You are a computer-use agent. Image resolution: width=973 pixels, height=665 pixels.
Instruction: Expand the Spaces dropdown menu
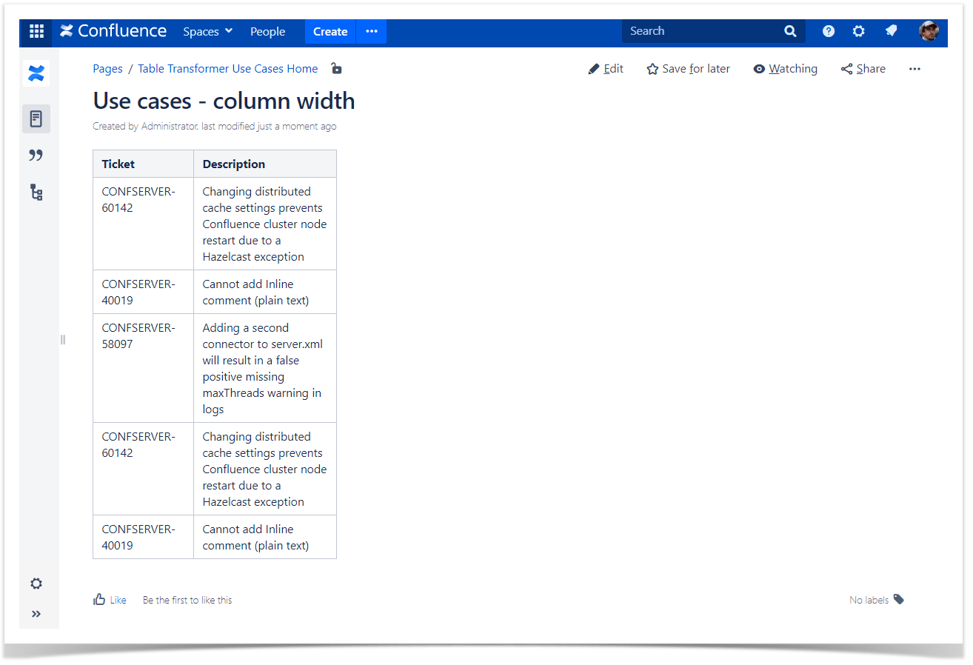pyautogui.click(x=208, y=31)
